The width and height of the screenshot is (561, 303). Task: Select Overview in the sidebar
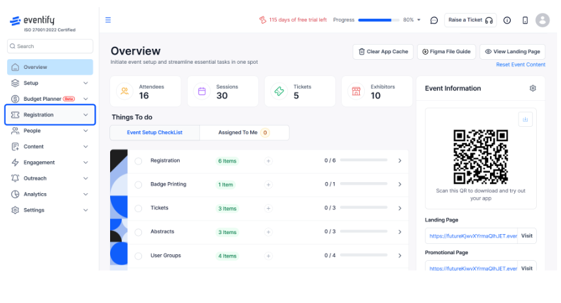(50, 67)
